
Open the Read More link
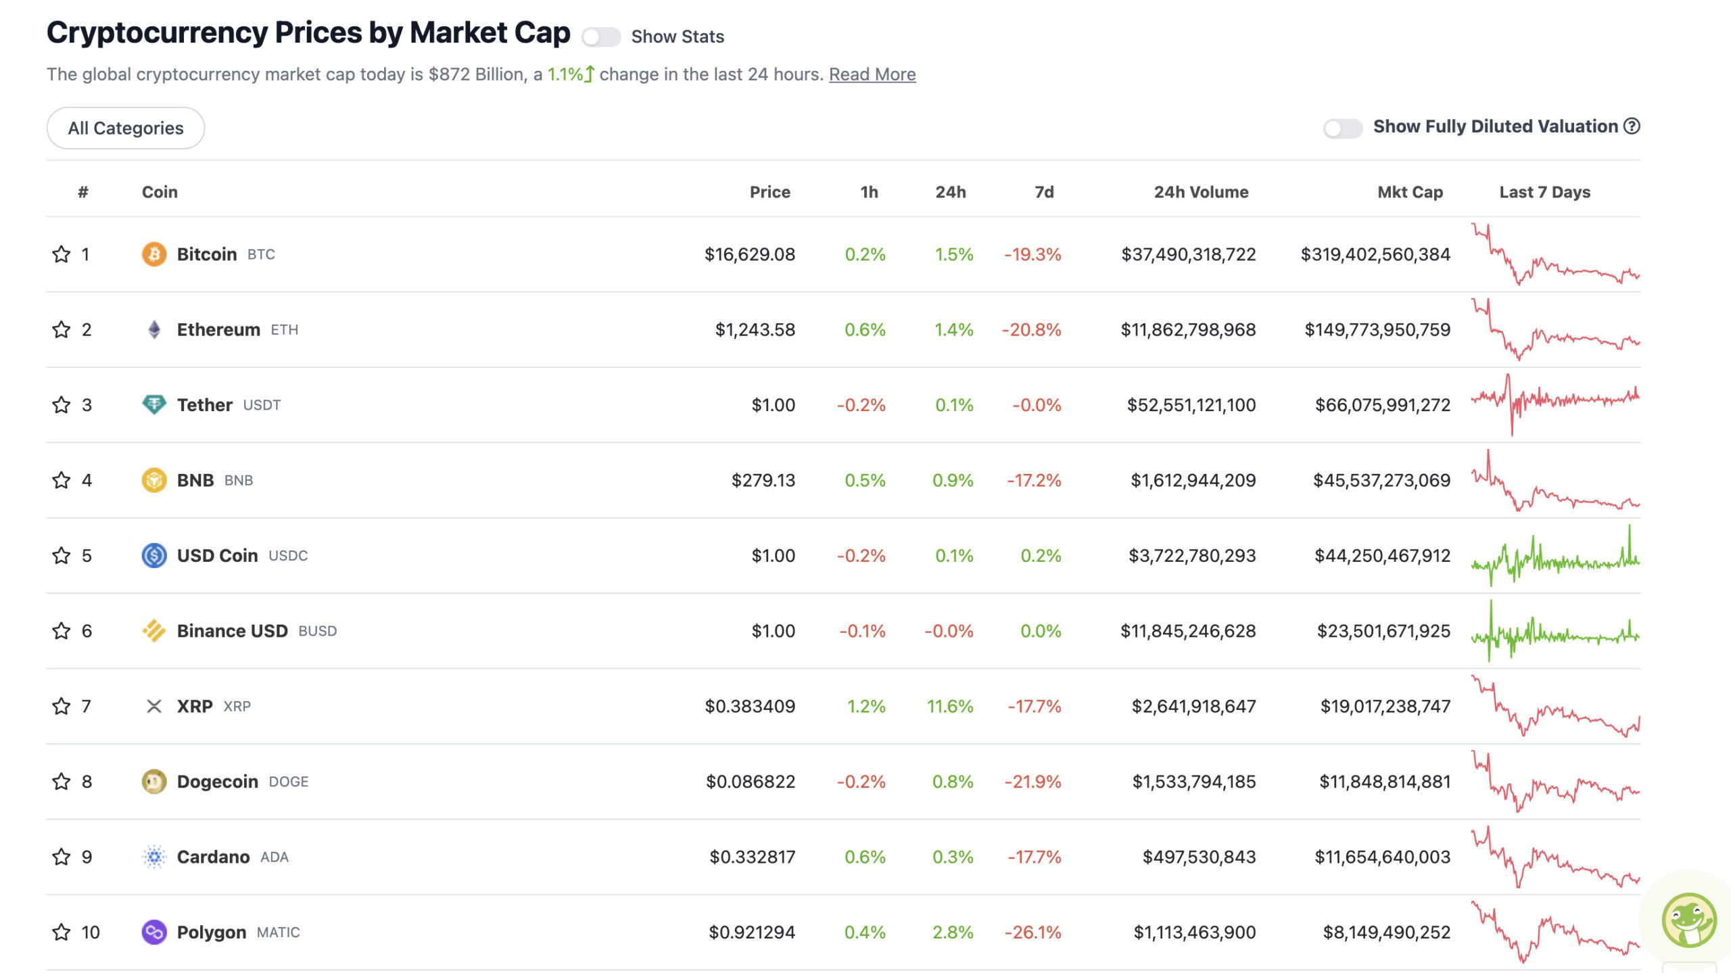tap(872, 74)
